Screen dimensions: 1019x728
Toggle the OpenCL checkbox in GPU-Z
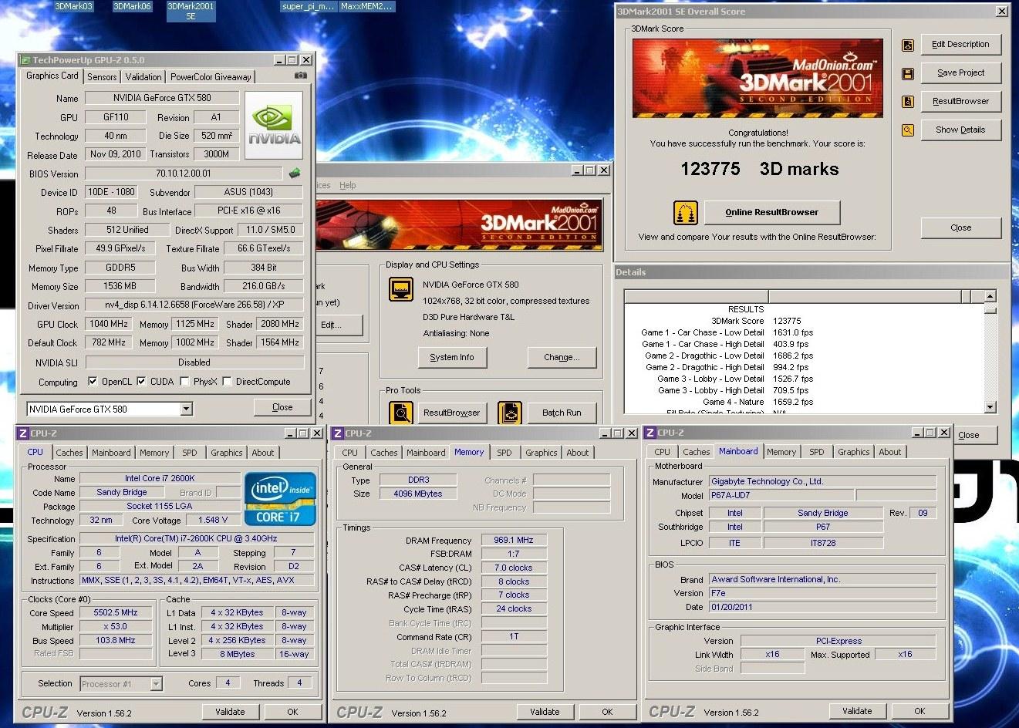[x=93, y=381]
